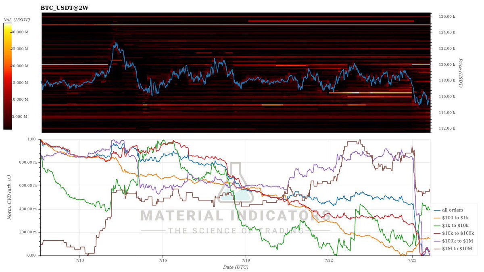Click the 0.00 CVD axis tick

[x=31, y=255]
